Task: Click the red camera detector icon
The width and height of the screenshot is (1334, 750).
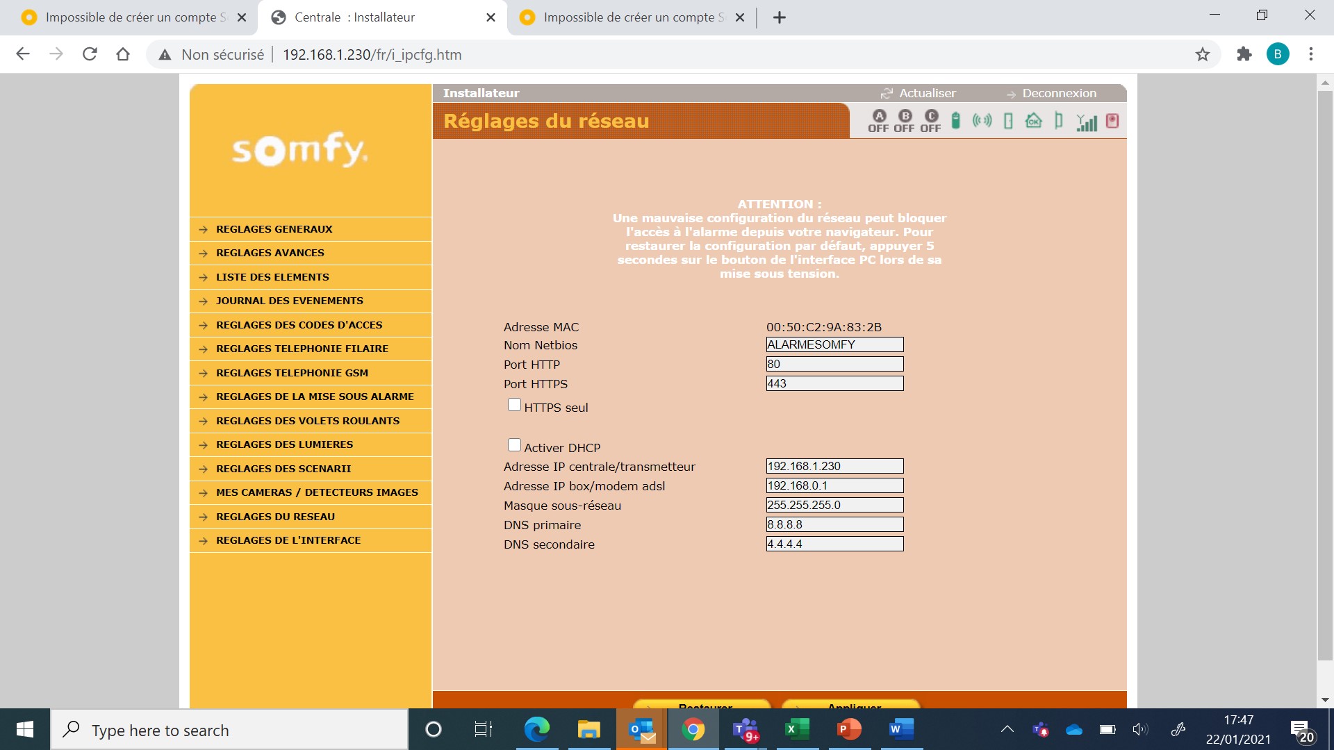Action: [x=1112, y=121]
